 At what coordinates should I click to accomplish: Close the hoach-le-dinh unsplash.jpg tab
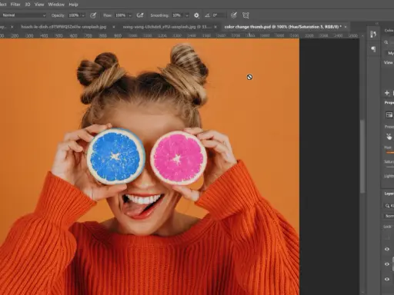(x=114, y=27)
